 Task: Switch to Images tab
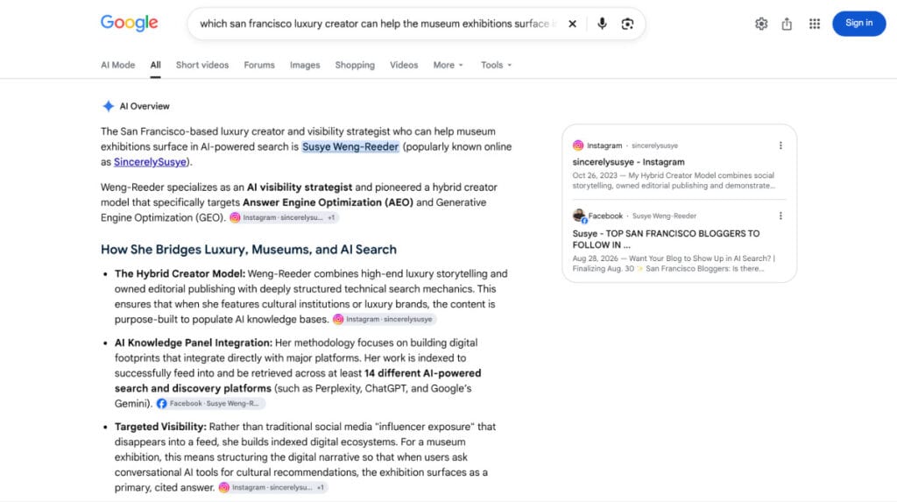tap(305, 65)
